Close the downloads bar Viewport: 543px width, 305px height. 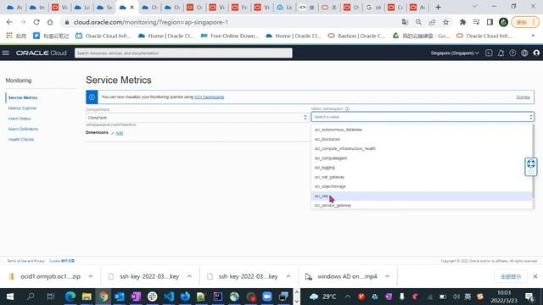[535, 276]
